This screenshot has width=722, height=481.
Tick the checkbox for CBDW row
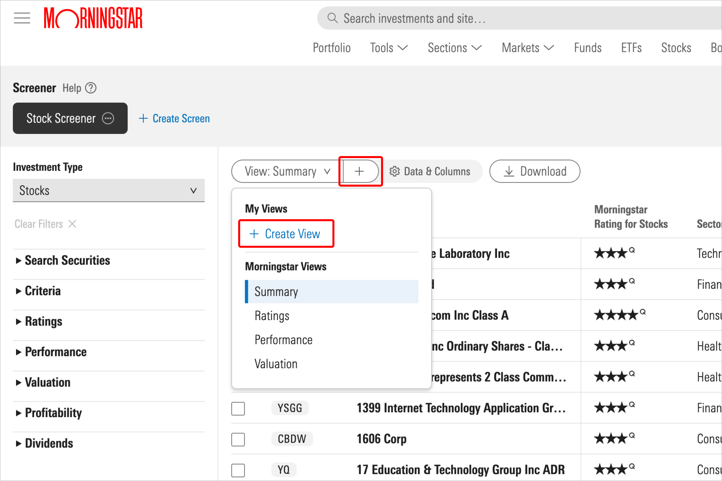coord(238,439)
